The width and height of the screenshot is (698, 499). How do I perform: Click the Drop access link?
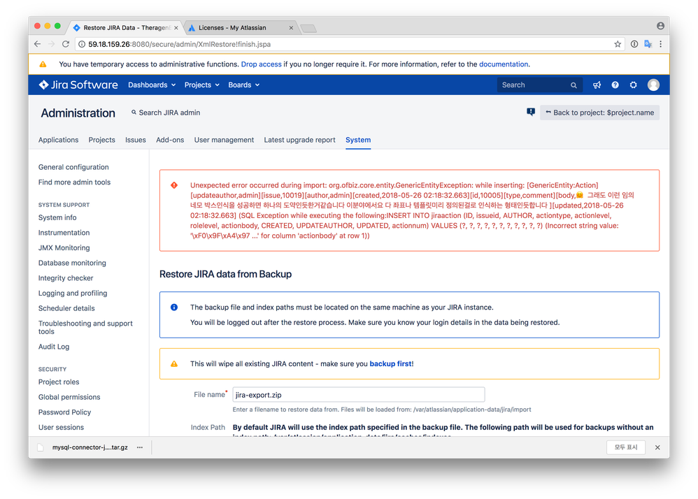pos(262,64)
